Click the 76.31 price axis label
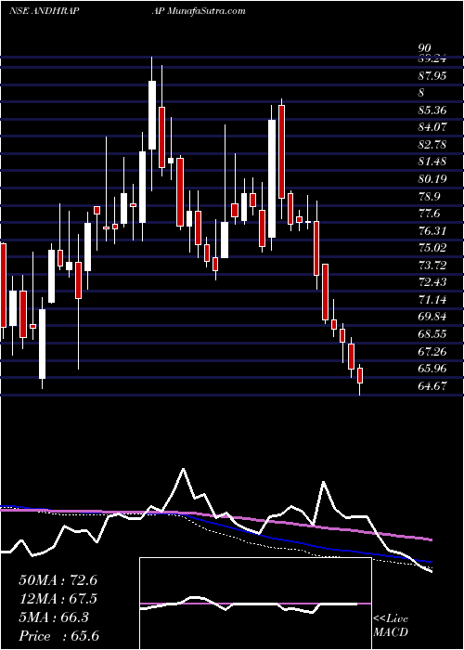464x650 pixels. coord(432,230)
